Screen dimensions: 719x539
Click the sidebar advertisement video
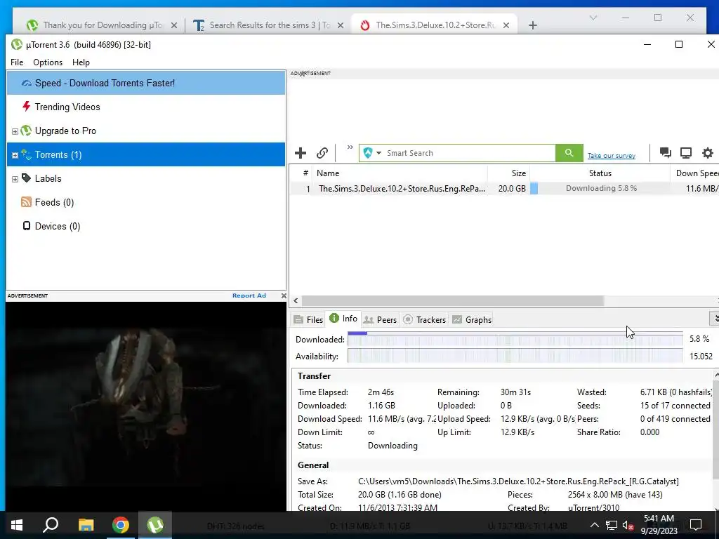[x=146, y=406]
